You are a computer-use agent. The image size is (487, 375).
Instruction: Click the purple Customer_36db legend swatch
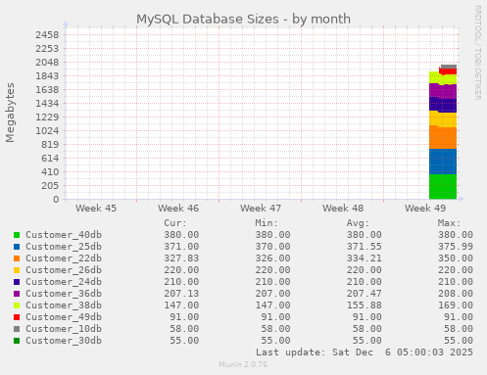17,294
